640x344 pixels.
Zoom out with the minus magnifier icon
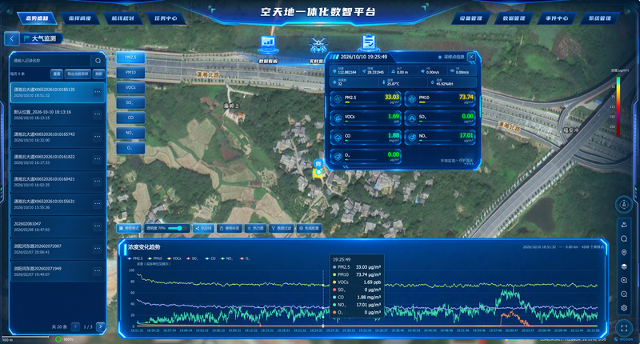624,294
